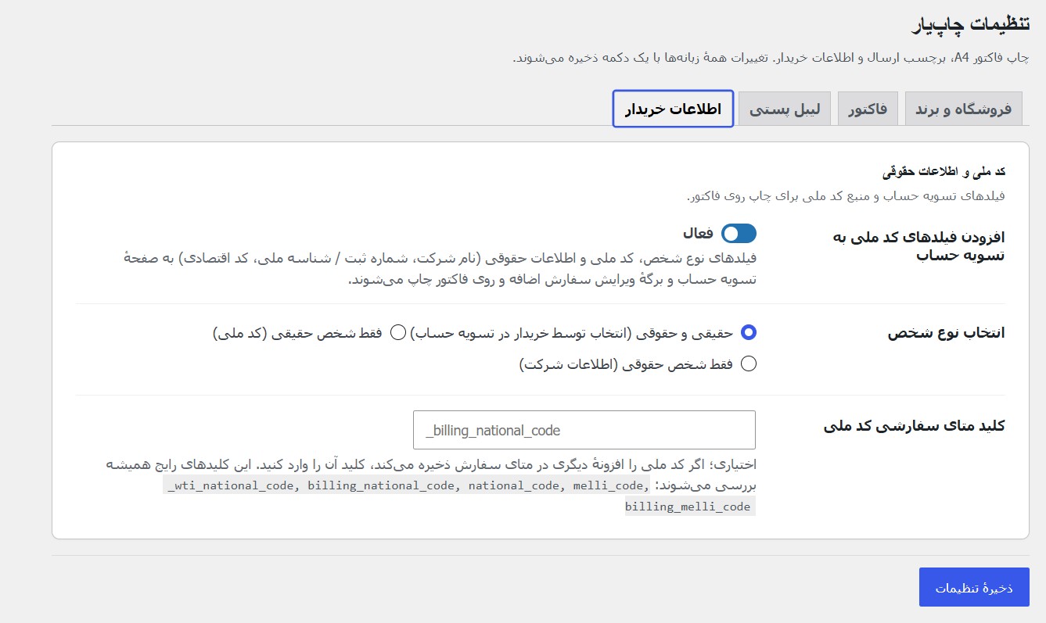Image resolution: width=1046 pixels, height=623 pixels.
Task: Choose فقط شخص حقوقی (اطلاعات شرکت) radio
Action: pyautogui.click(x=749, y=363)
